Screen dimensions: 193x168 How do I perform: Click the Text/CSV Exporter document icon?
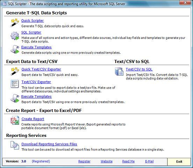[15, 84]
